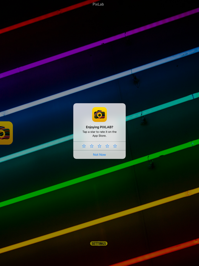Click the Tap a star to rate text
The width and height of the screenshot is (199, 266).
pyautogui.click(x=100, y=134)
